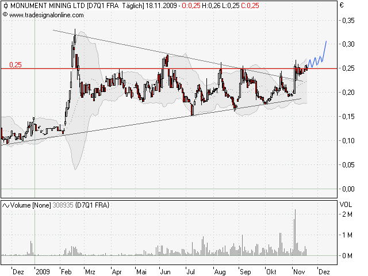The height and width of the screenshot is (276, 368).
Task: Click the 0,10 price axis label
Action: (x=348, y=141)
